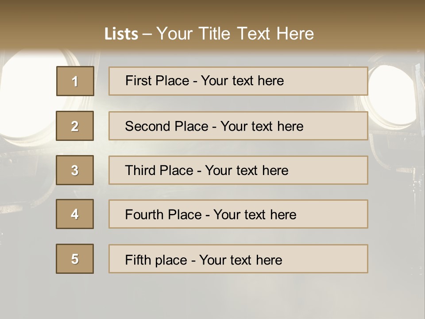The height and width of the screenshot is (319, 425).
Task: Click the word Title in the heading
Action: pos(214,34)
